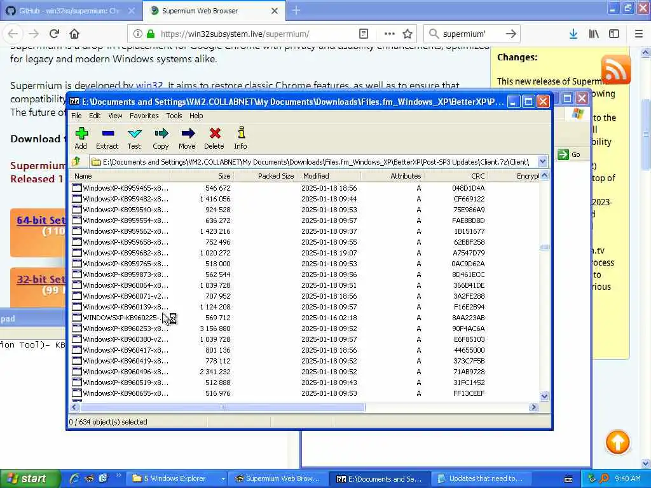Click the taskbar clock showing 9:40 AM
Screen dimensions: 651x488
click(x=627, y=478)
